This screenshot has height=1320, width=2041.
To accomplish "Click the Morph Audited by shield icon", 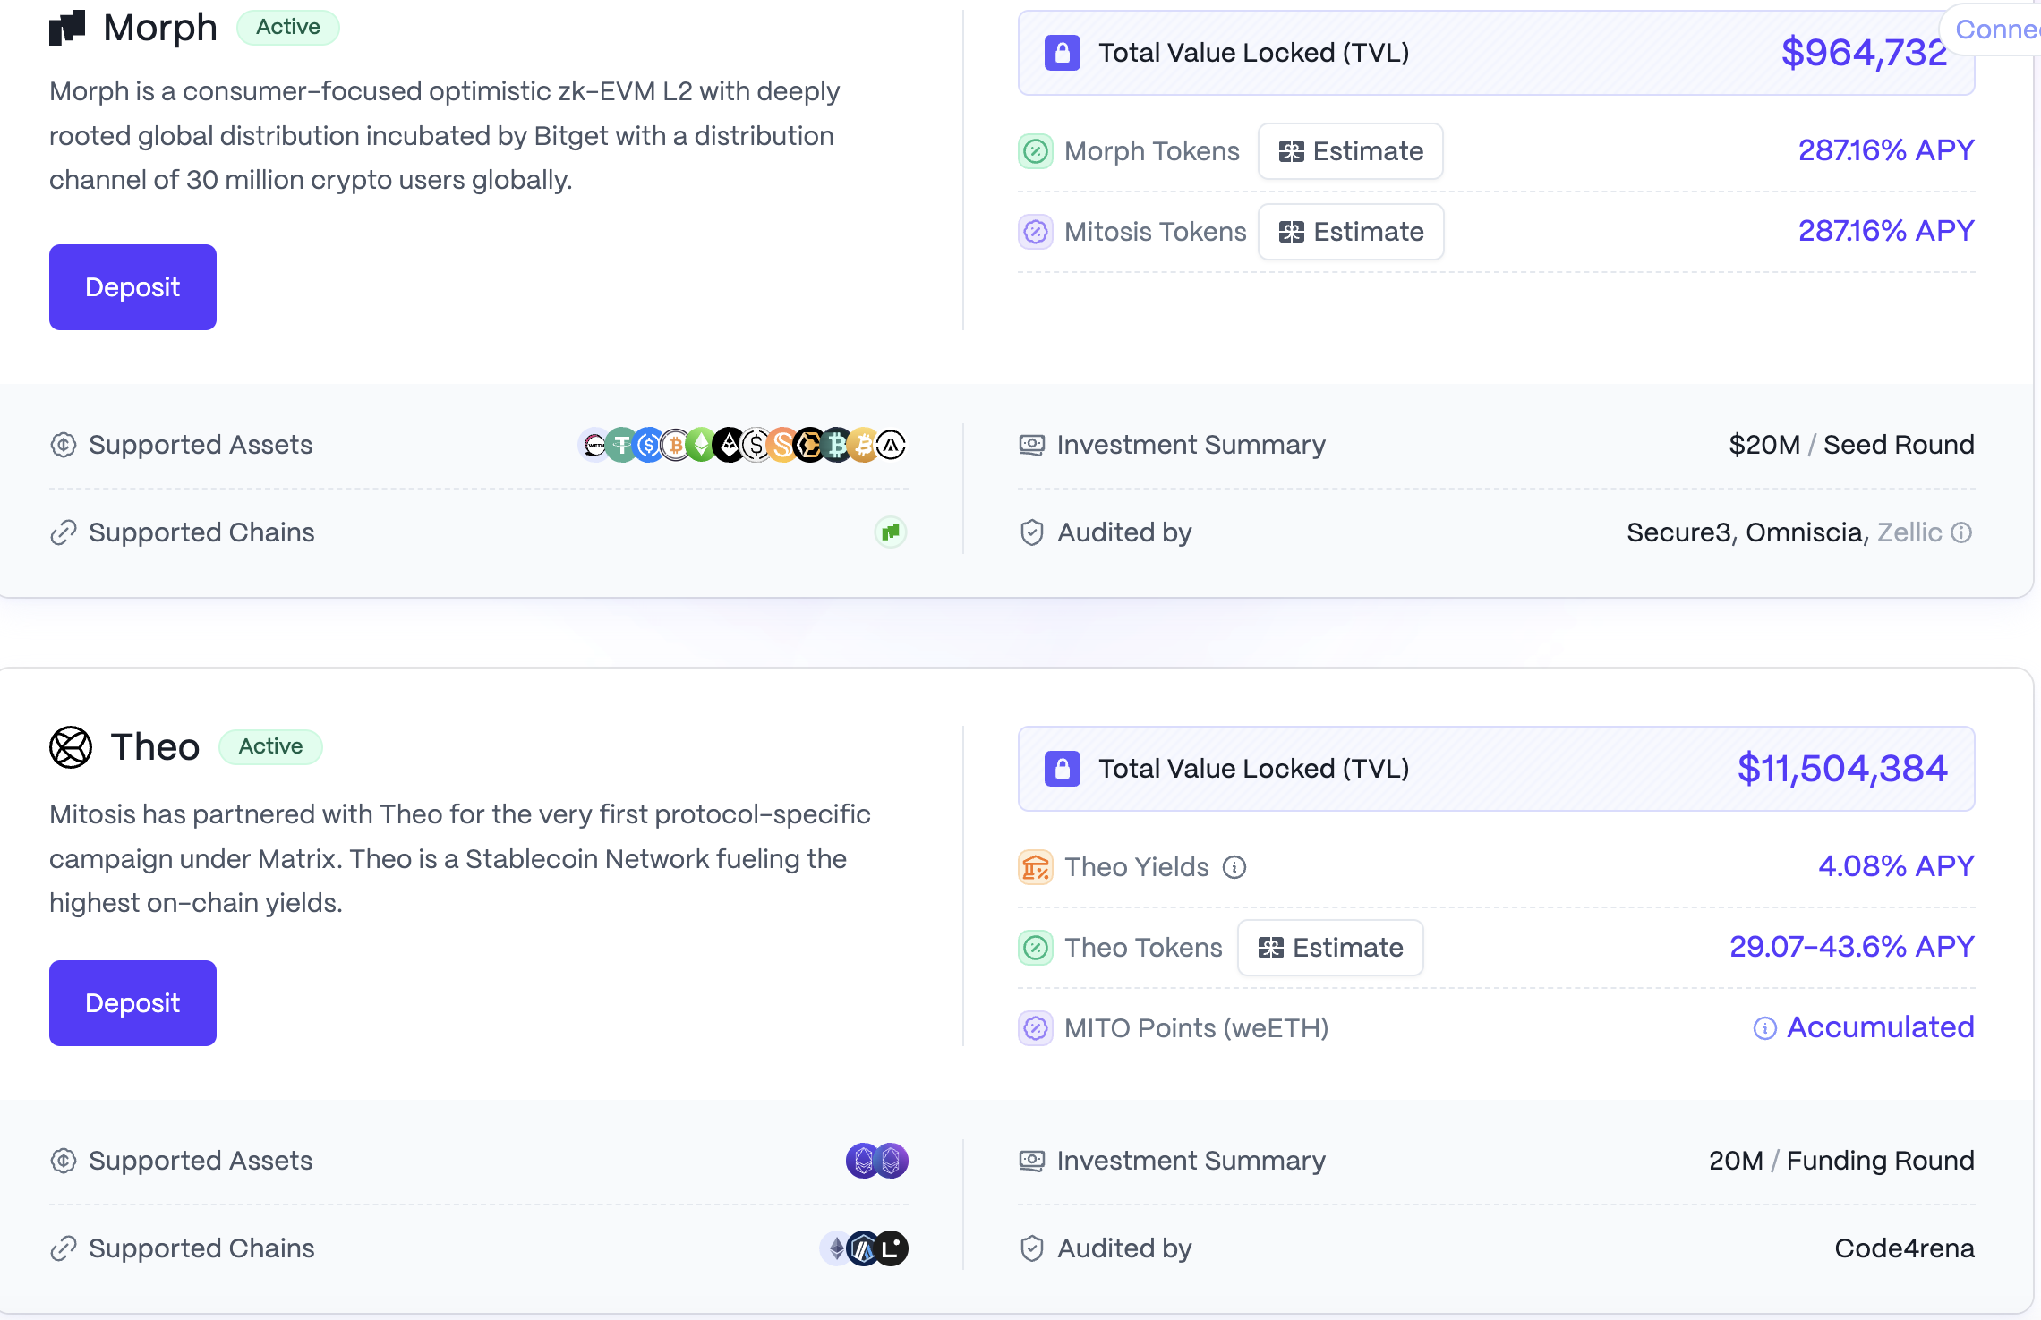I will point(1032,532).
